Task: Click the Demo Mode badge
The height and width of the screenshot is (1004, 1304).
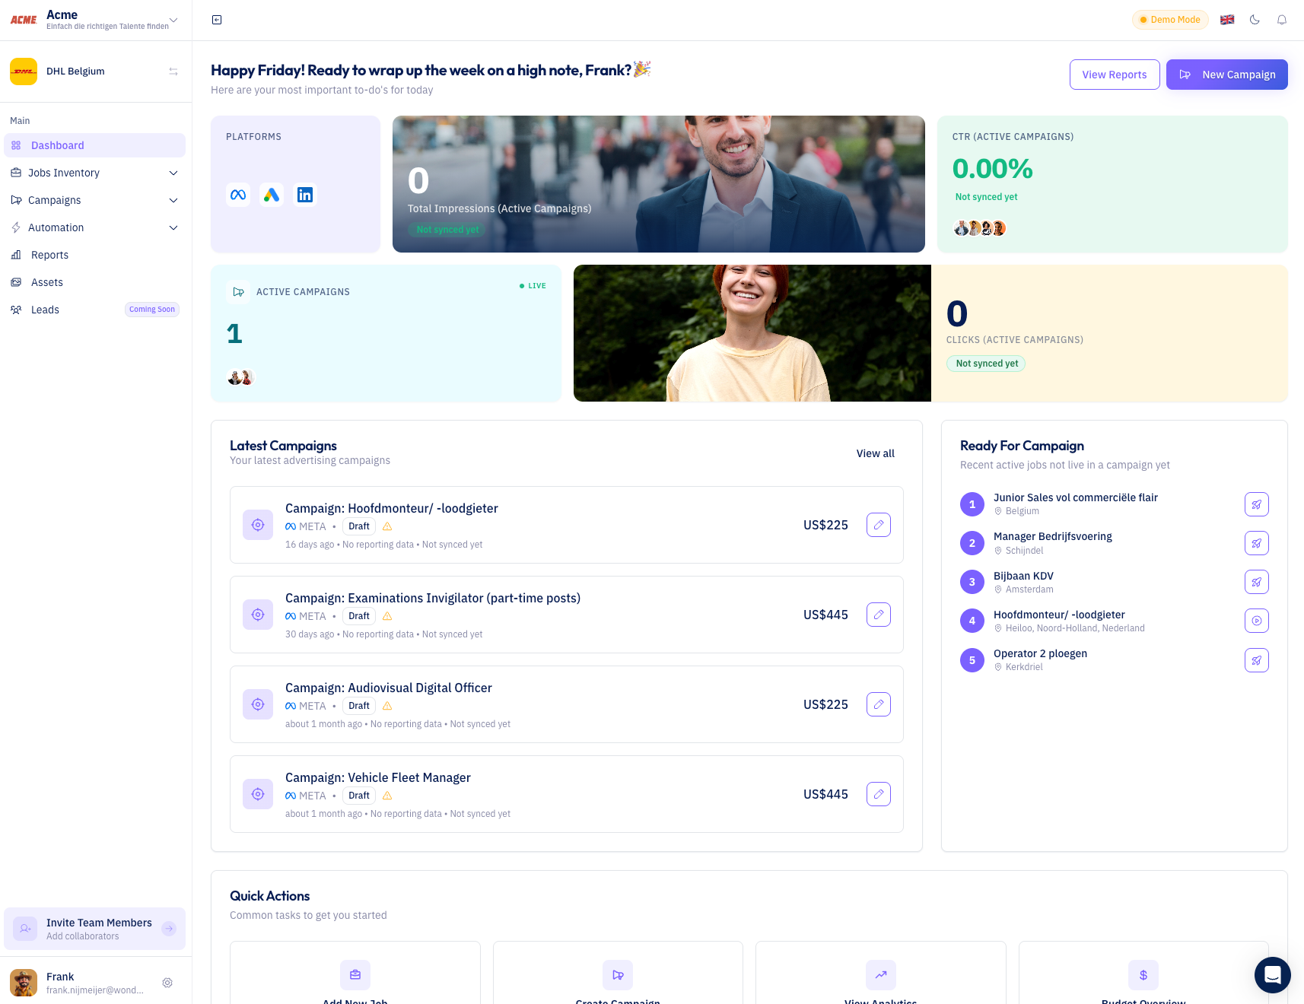Action: pyautogui.click(x=1170, y=20)
